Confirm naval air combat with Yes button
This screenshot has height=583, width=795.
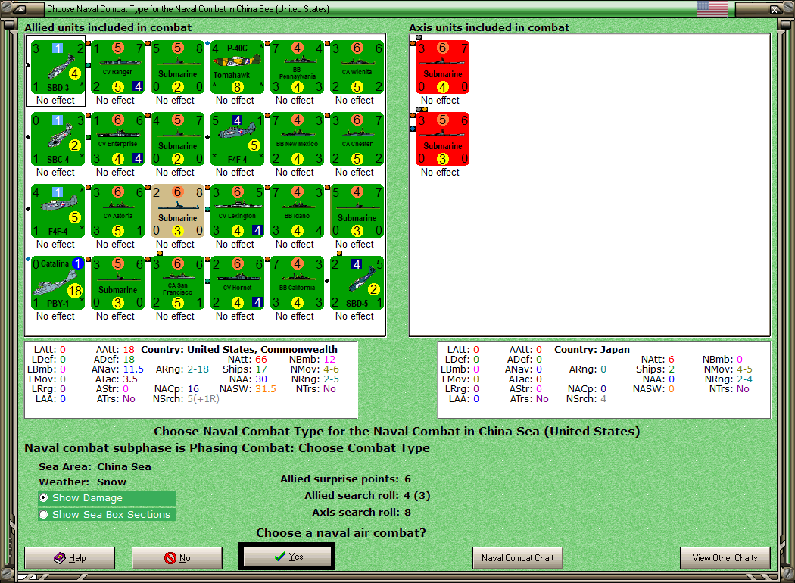tap(287, 556)
